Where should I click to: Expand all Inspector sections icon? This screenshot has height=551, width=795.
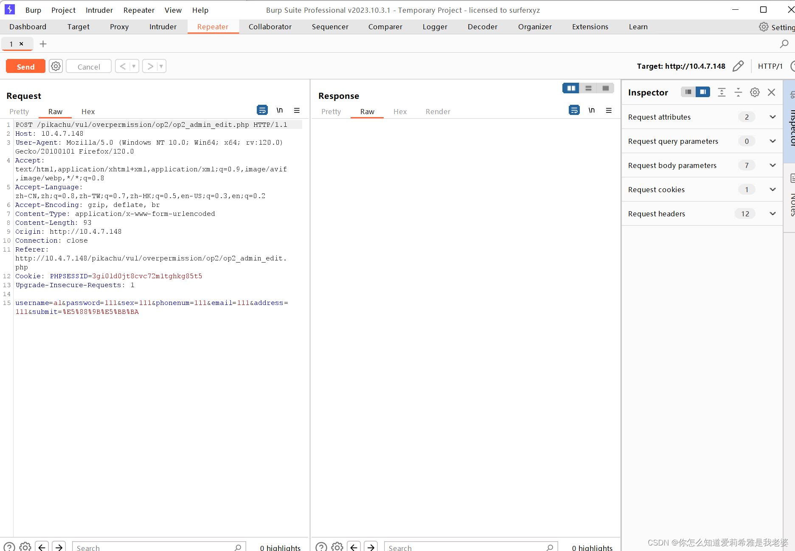[722, 92]
